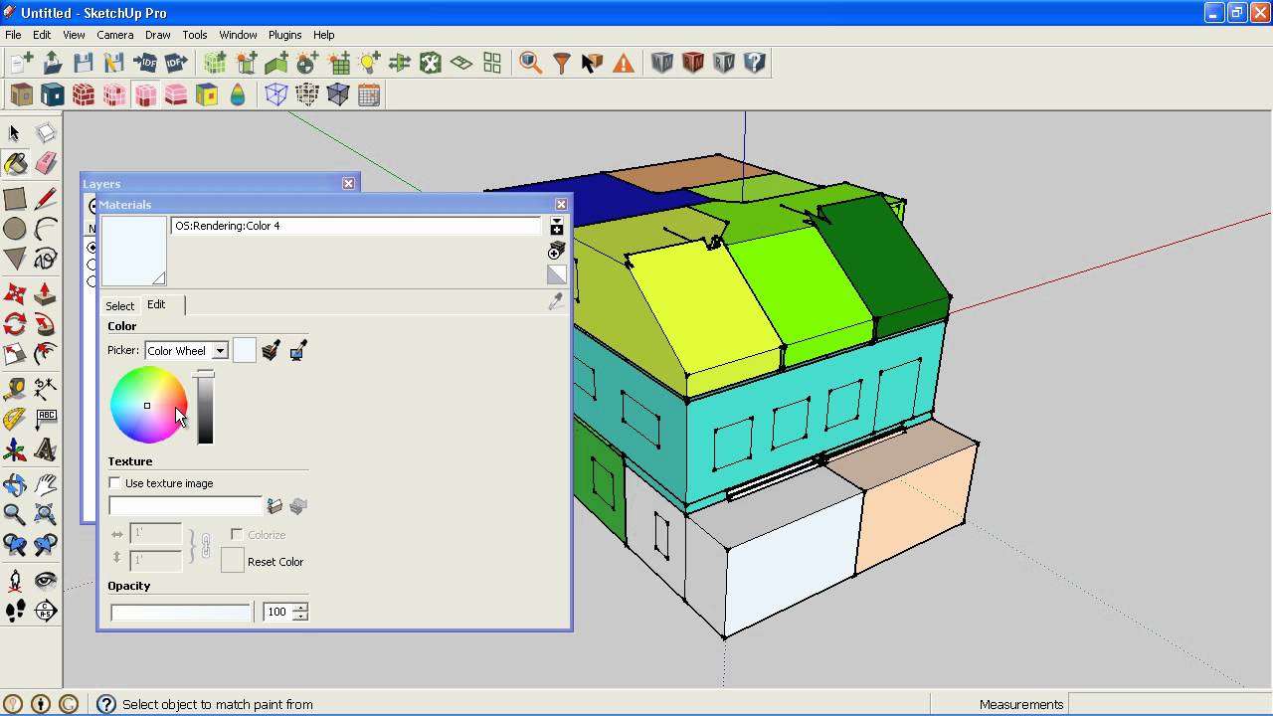The width and height of the screenshot is (1273, 716).
Task: Close the Layers panel
Action: (349, 184)
